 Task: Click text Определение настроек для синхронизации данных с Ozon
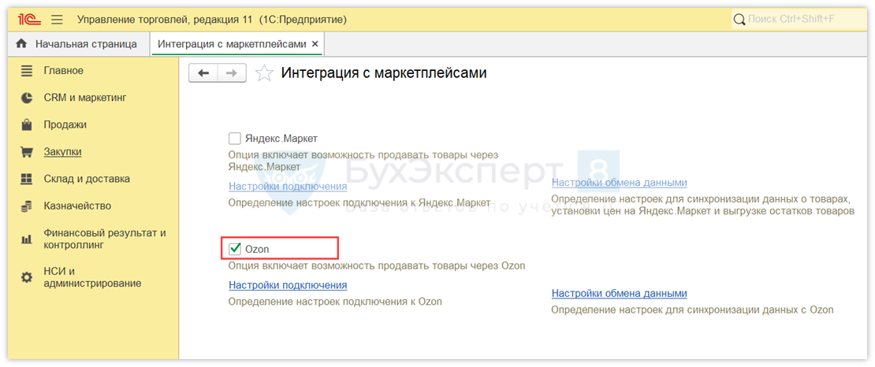[693, 310]
